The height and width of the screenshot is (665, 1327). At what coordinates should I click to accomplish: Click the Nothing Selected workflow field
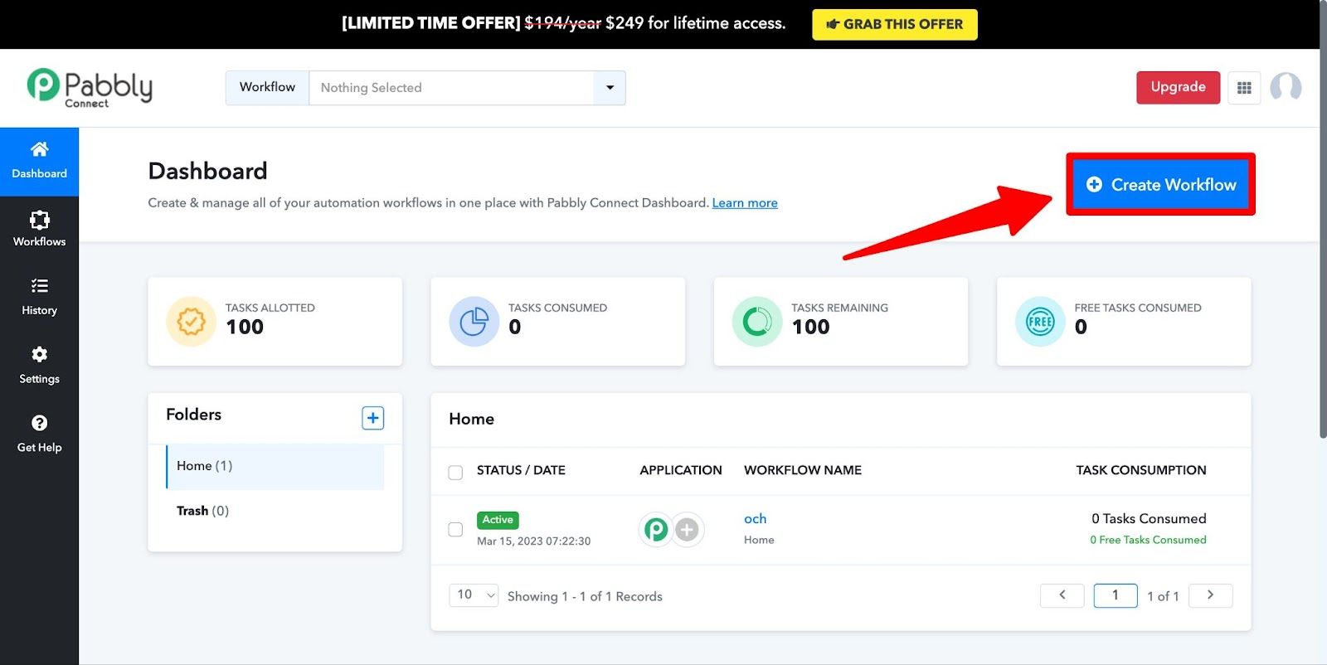451,88
